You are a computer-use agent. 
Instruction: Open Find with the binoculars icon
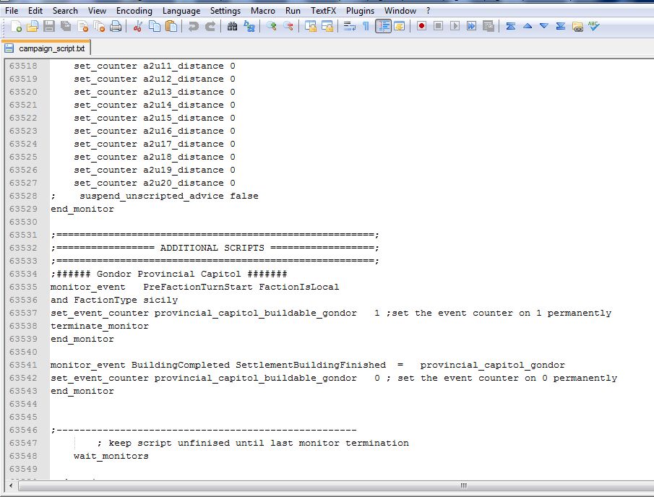click(x=233, y=26)
